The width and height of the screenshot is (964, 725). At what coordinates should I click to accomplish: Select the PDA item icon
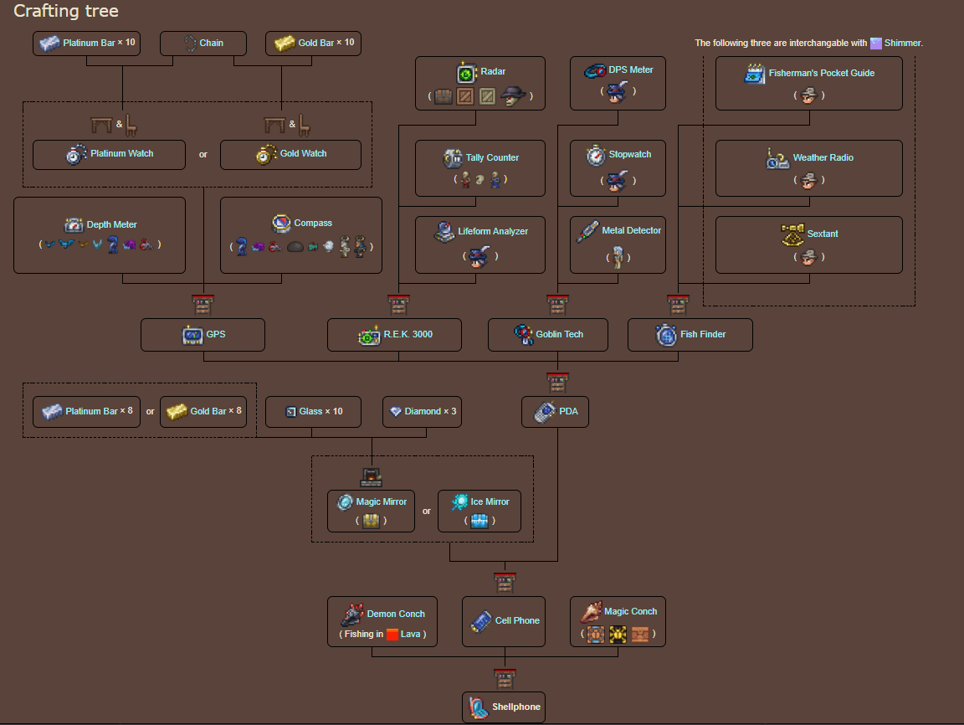coord(544,412)
